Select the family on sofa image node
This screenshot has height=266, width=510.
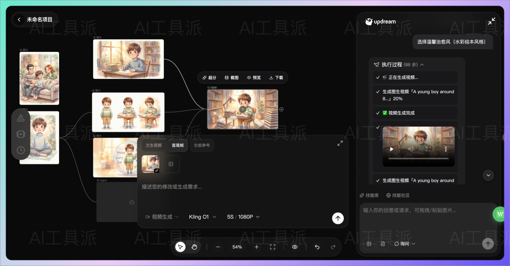click(39, 78)
